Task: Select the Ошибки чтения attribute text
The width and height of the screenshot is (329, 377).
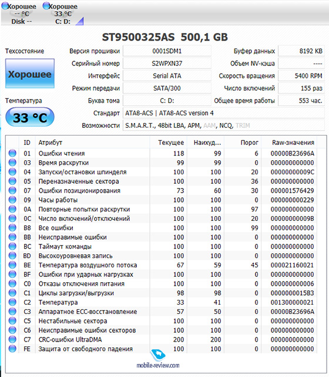Action: coord(62,153)
